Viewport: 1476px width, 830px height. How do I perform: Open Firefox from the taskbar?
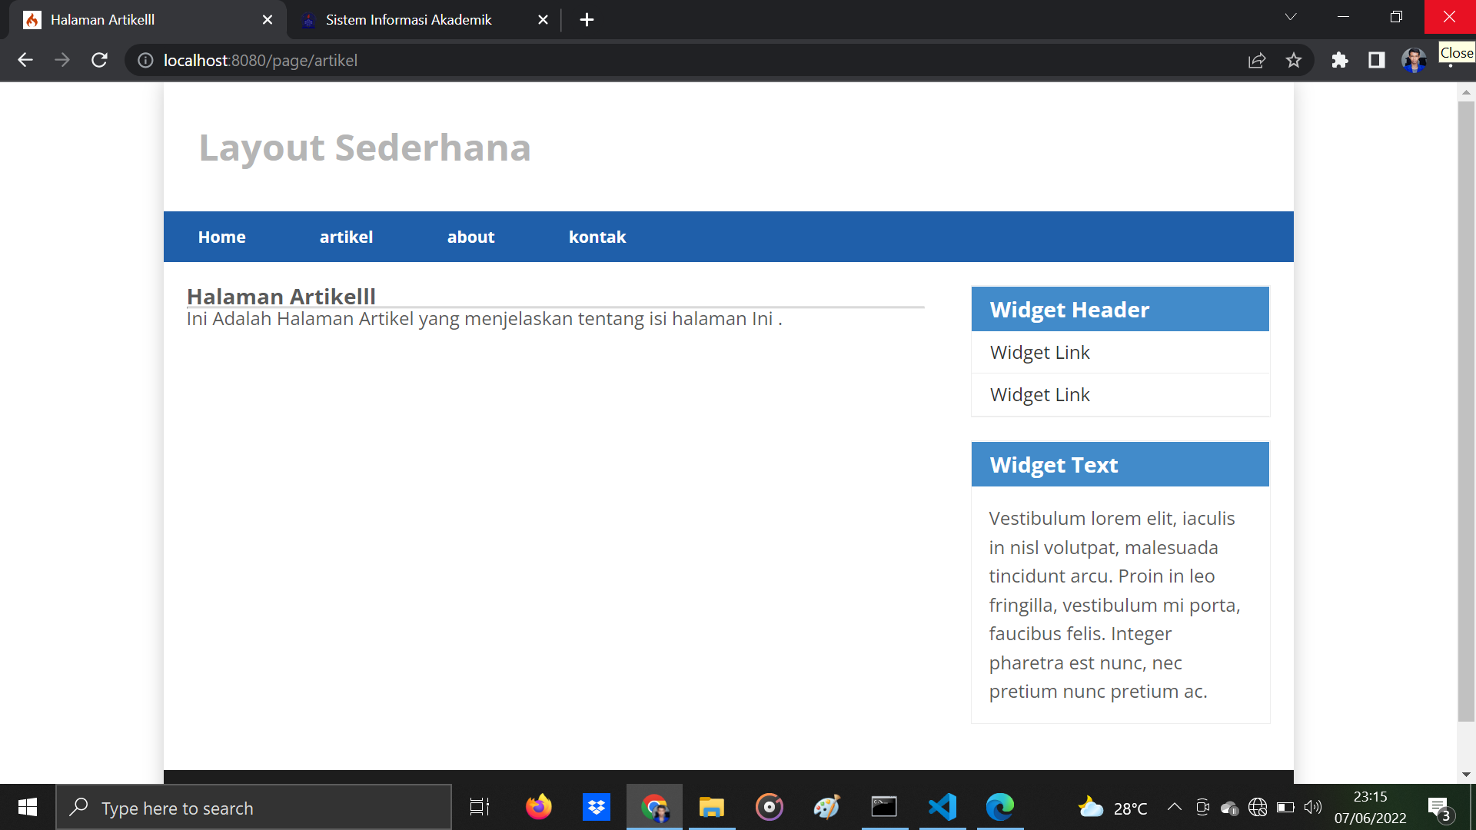(x=538, y=807)
